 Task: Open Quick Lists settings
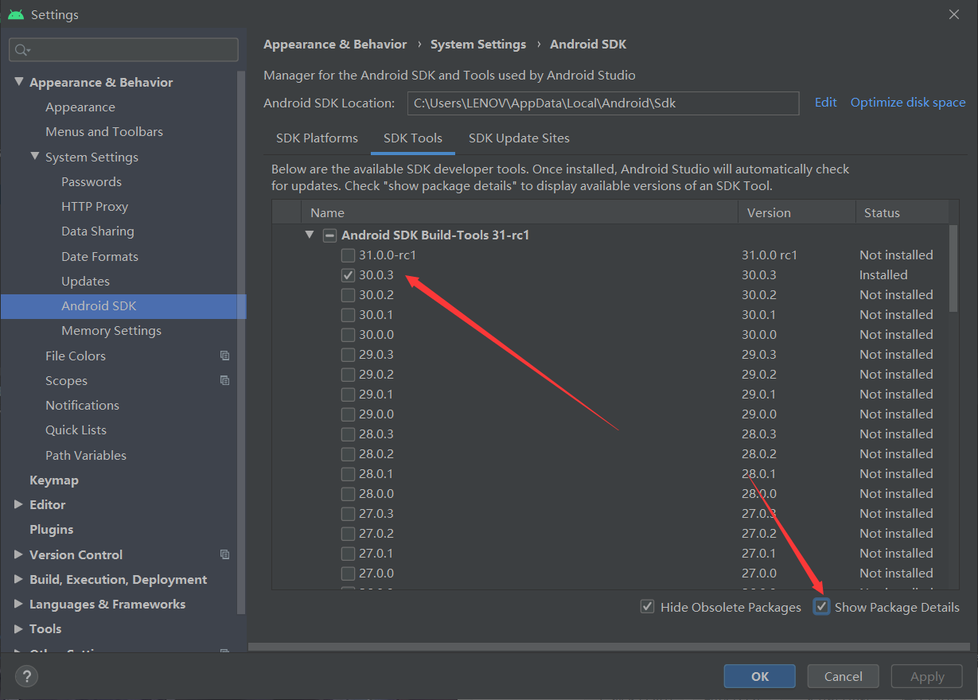(x=76, y=430)
